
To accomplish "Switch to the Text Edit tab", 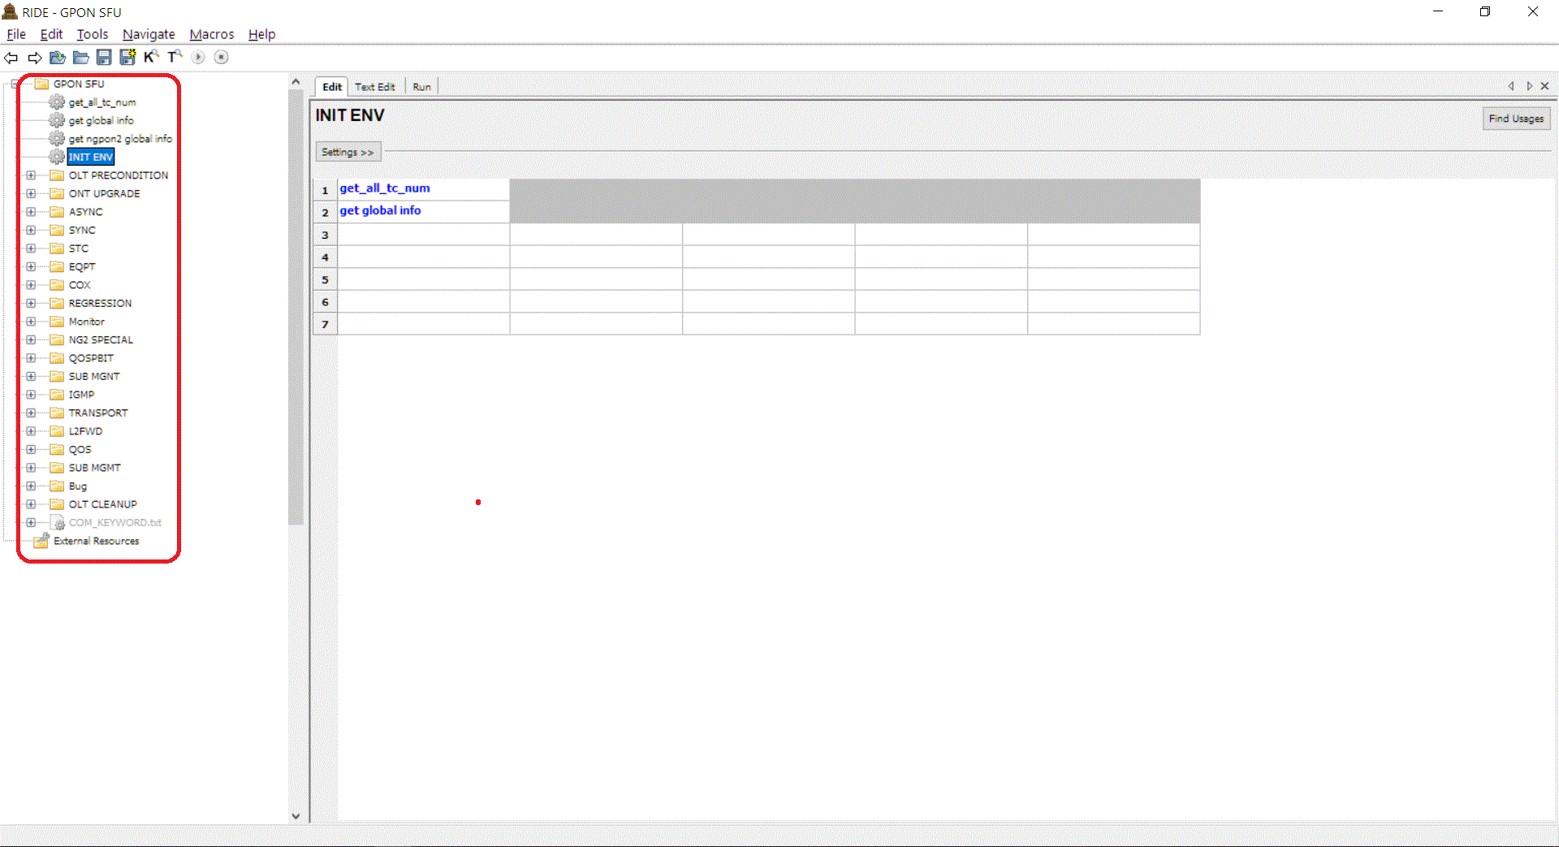I will pyautogui.click(x=375, y=87).
